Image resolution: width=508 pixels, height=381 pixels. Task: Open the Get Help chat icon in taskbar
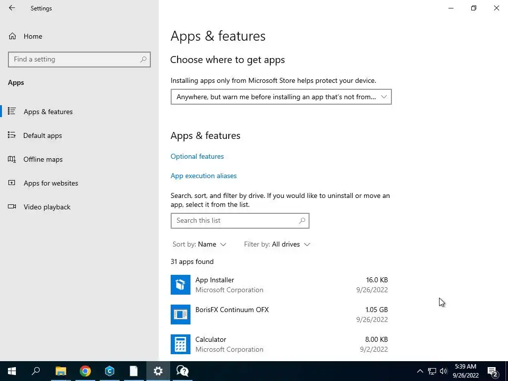click(183, 371)
